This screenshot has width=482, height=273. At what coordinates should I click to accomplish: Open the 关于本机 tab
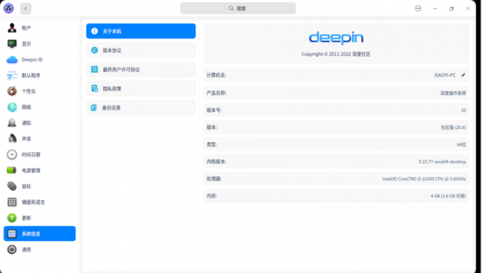141,31
